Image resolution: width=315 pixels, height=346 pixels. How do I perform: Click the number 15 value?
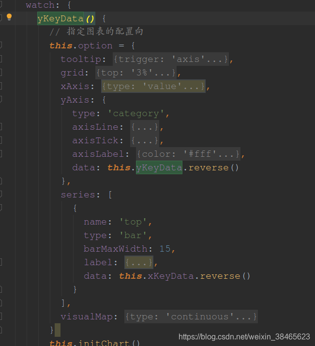(x=165, y=249)
